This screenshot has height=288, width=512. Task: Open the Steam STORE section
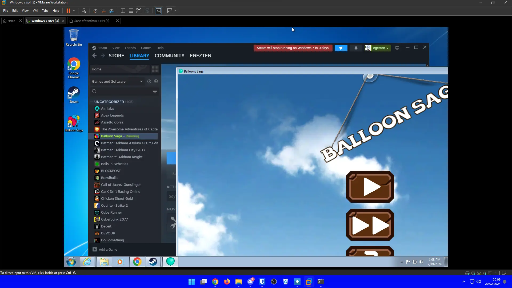[x=116, y=56]
